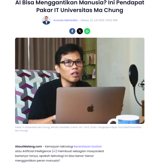Share the article on X
Viewport: 149px width, 164px height.
(x=80, y=31)
